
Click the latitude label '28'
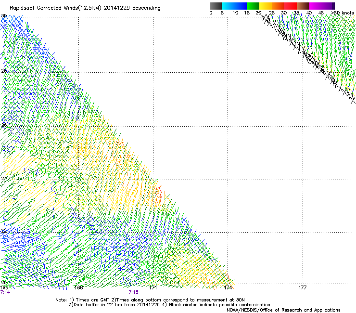(4, 71)
